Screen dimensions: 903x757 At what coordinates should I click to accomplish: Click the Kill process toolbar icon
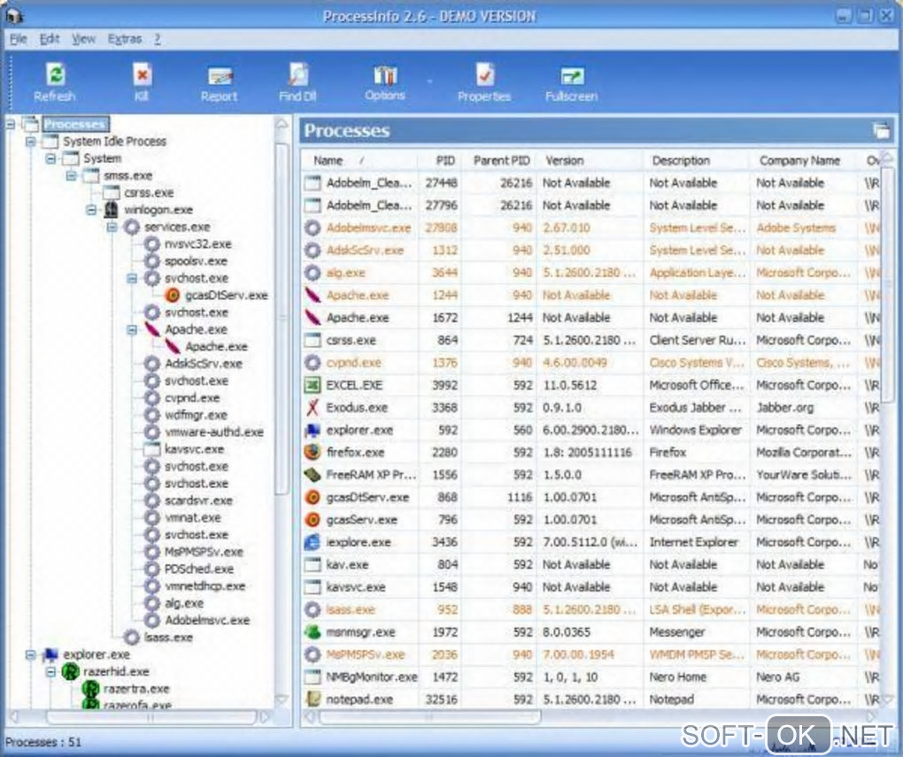click(142, 75)
